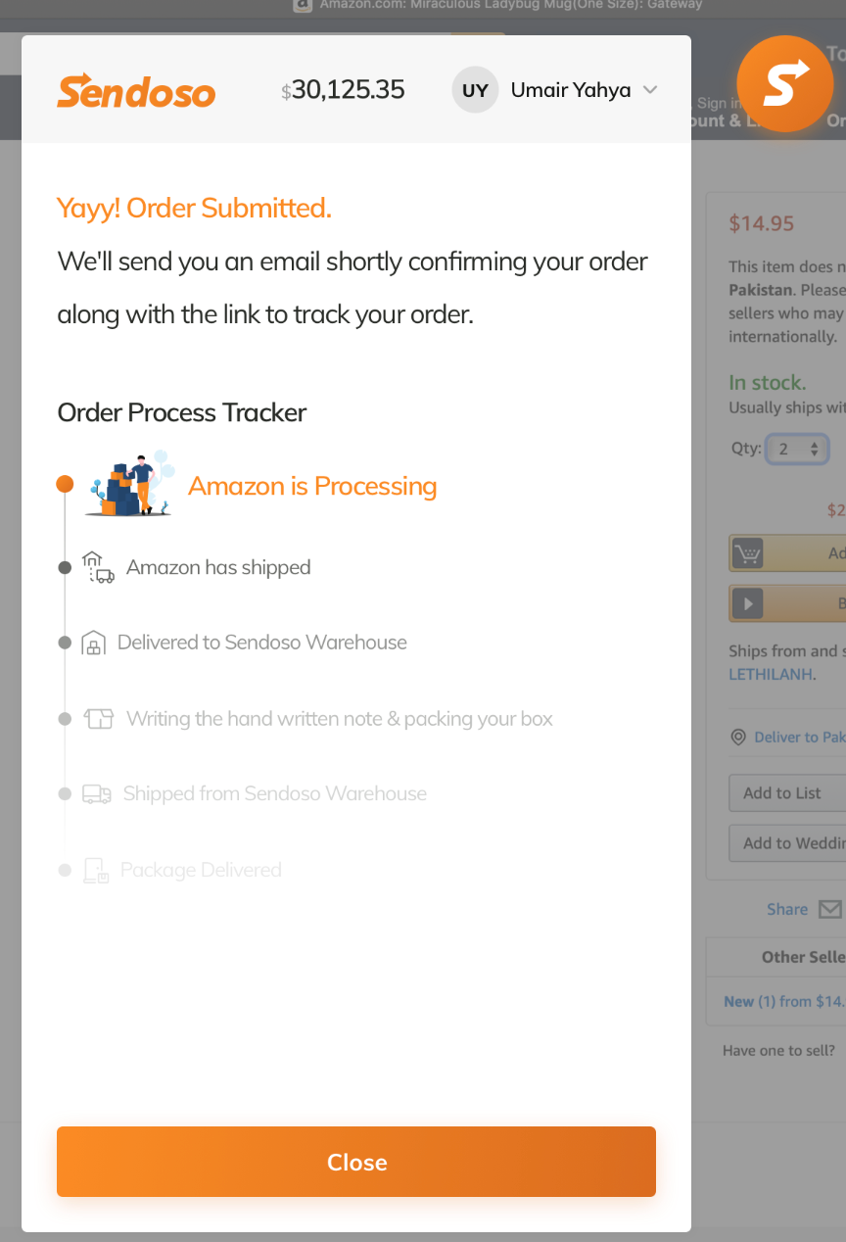Click the email share envelope icon

coord(829,909)
